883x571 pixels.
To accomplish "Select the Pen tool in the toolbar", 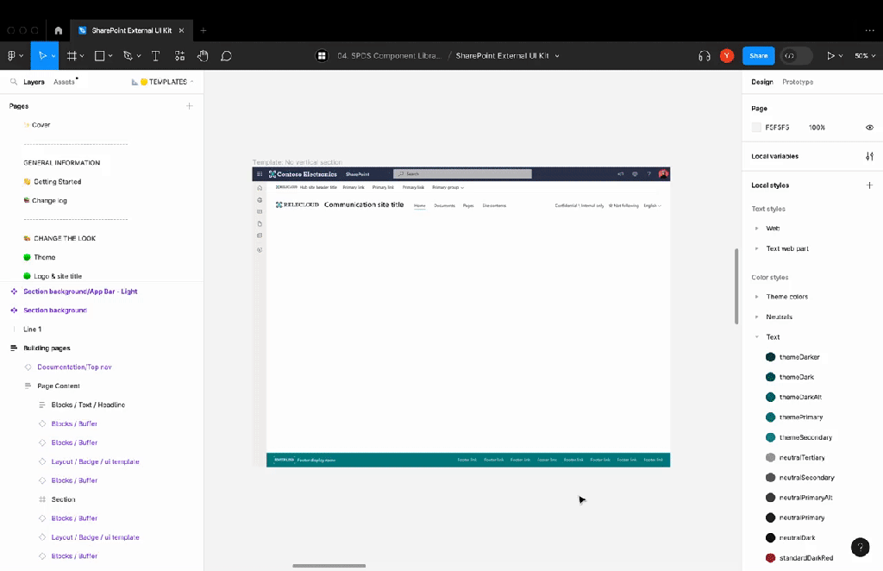I will (128, 55).
